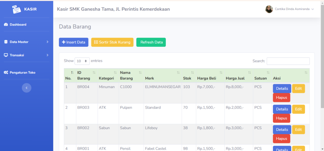324x151 pixels.
Task: Expand the Transaksi submenu chevron
Action: pyautogui.click(x=47, y=55)
